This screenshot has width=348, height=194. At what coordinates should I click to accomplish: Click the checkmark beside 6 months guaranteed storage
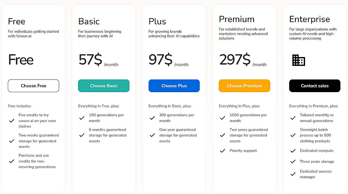pyautogui.click(x=82, y=135)
